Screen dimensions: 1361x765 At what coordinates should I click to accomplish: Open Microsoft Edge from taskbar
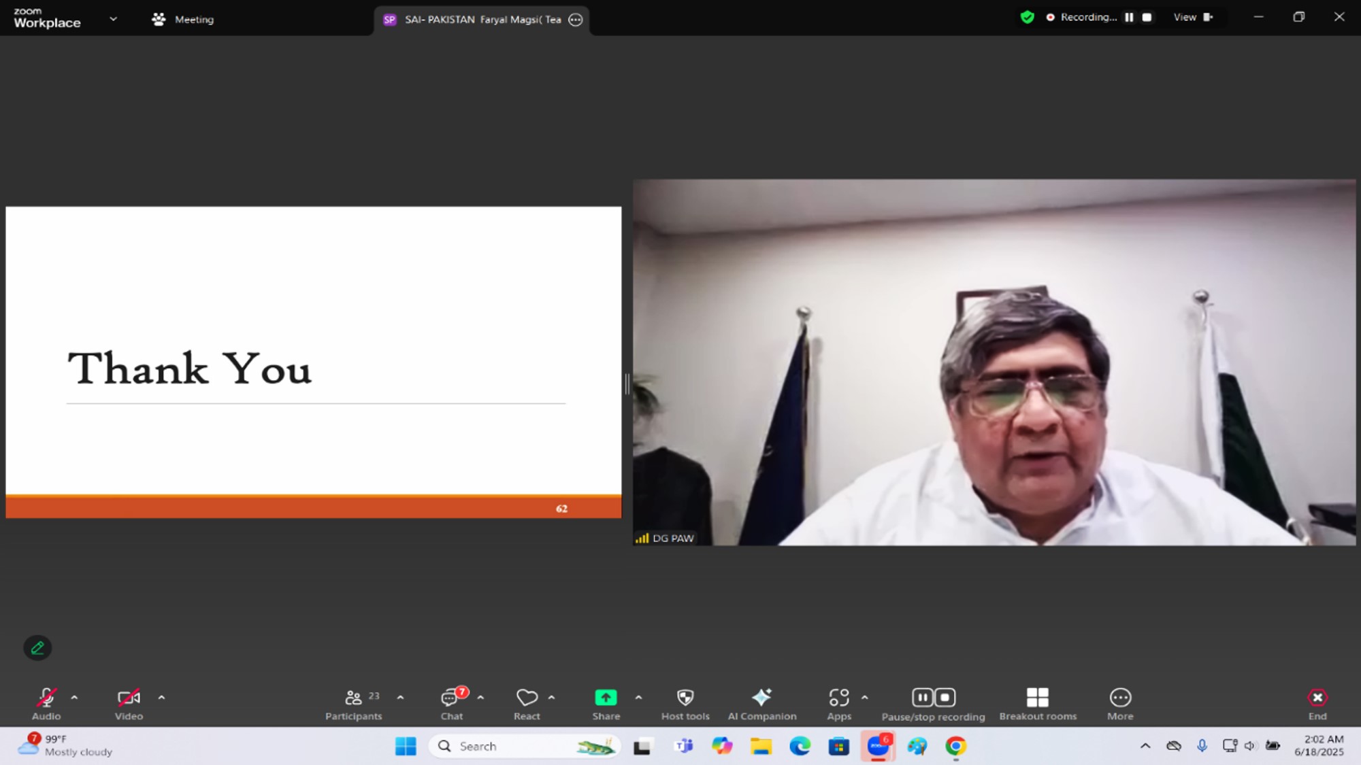800,746
